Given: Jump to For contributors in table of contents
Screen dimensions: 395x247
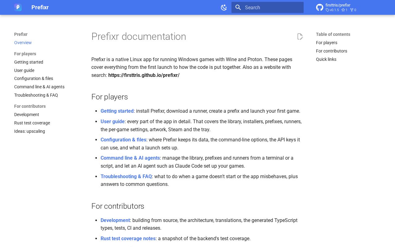Looking at the screenshot, I should click(x=331, y=51).
